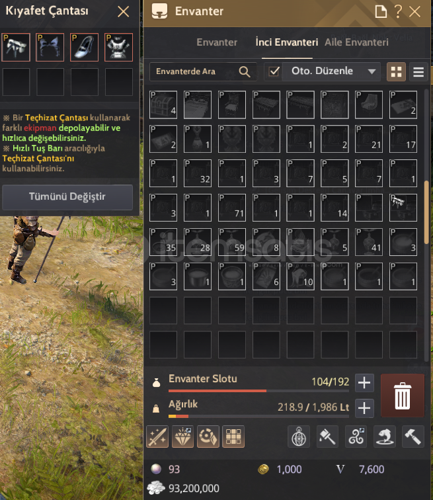
Task: Open the diamond crystal icon
Action: pos(182,437)
